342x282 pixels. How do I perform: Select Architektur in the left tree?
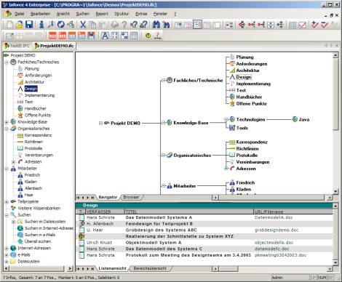click(34, 82)
